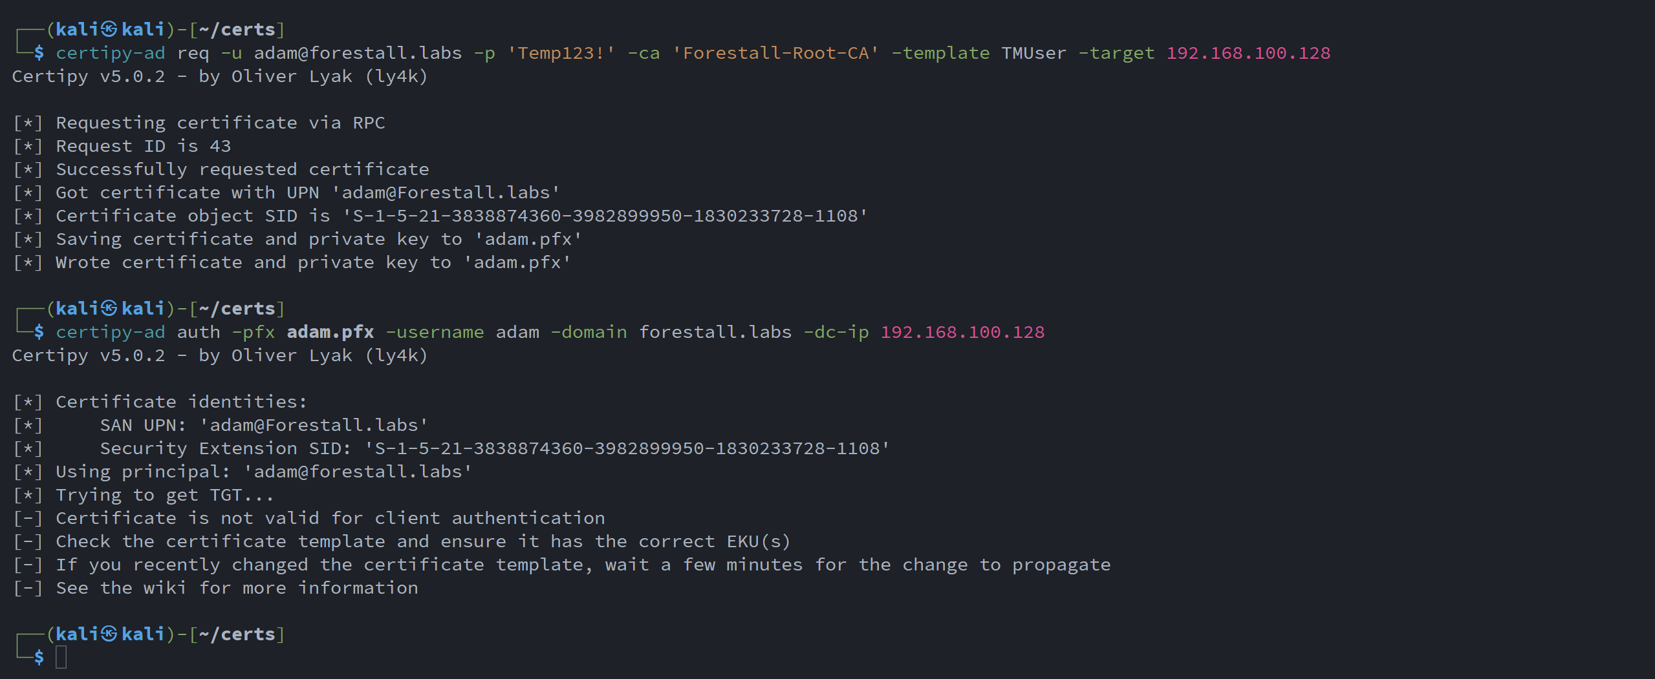The image size is (1655, 679).
Task: Click the 'Forestall-Root-CA' CA name argument
Action: click(x=775, y=53)
